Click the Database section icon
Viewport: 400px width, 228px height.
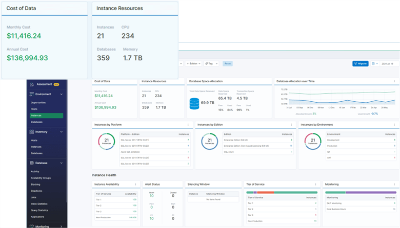click(x=31, y=163)
